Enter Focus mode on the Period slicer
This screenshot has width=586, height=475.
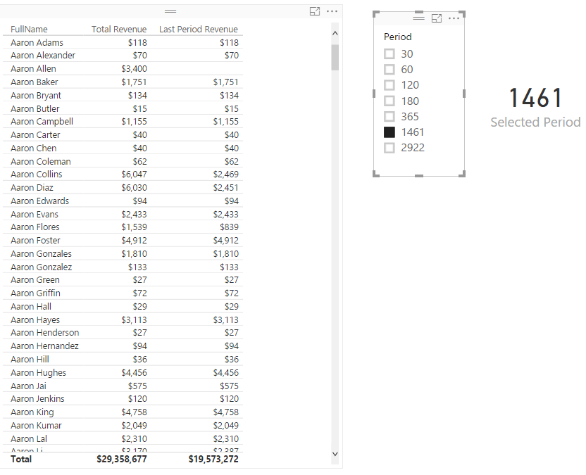point(437,18)
